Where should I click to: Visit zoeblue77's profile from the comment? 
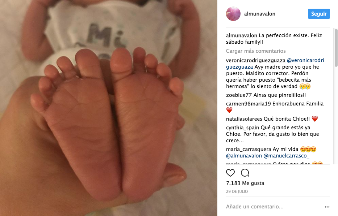pyautogui.click(x=239, y=95)
